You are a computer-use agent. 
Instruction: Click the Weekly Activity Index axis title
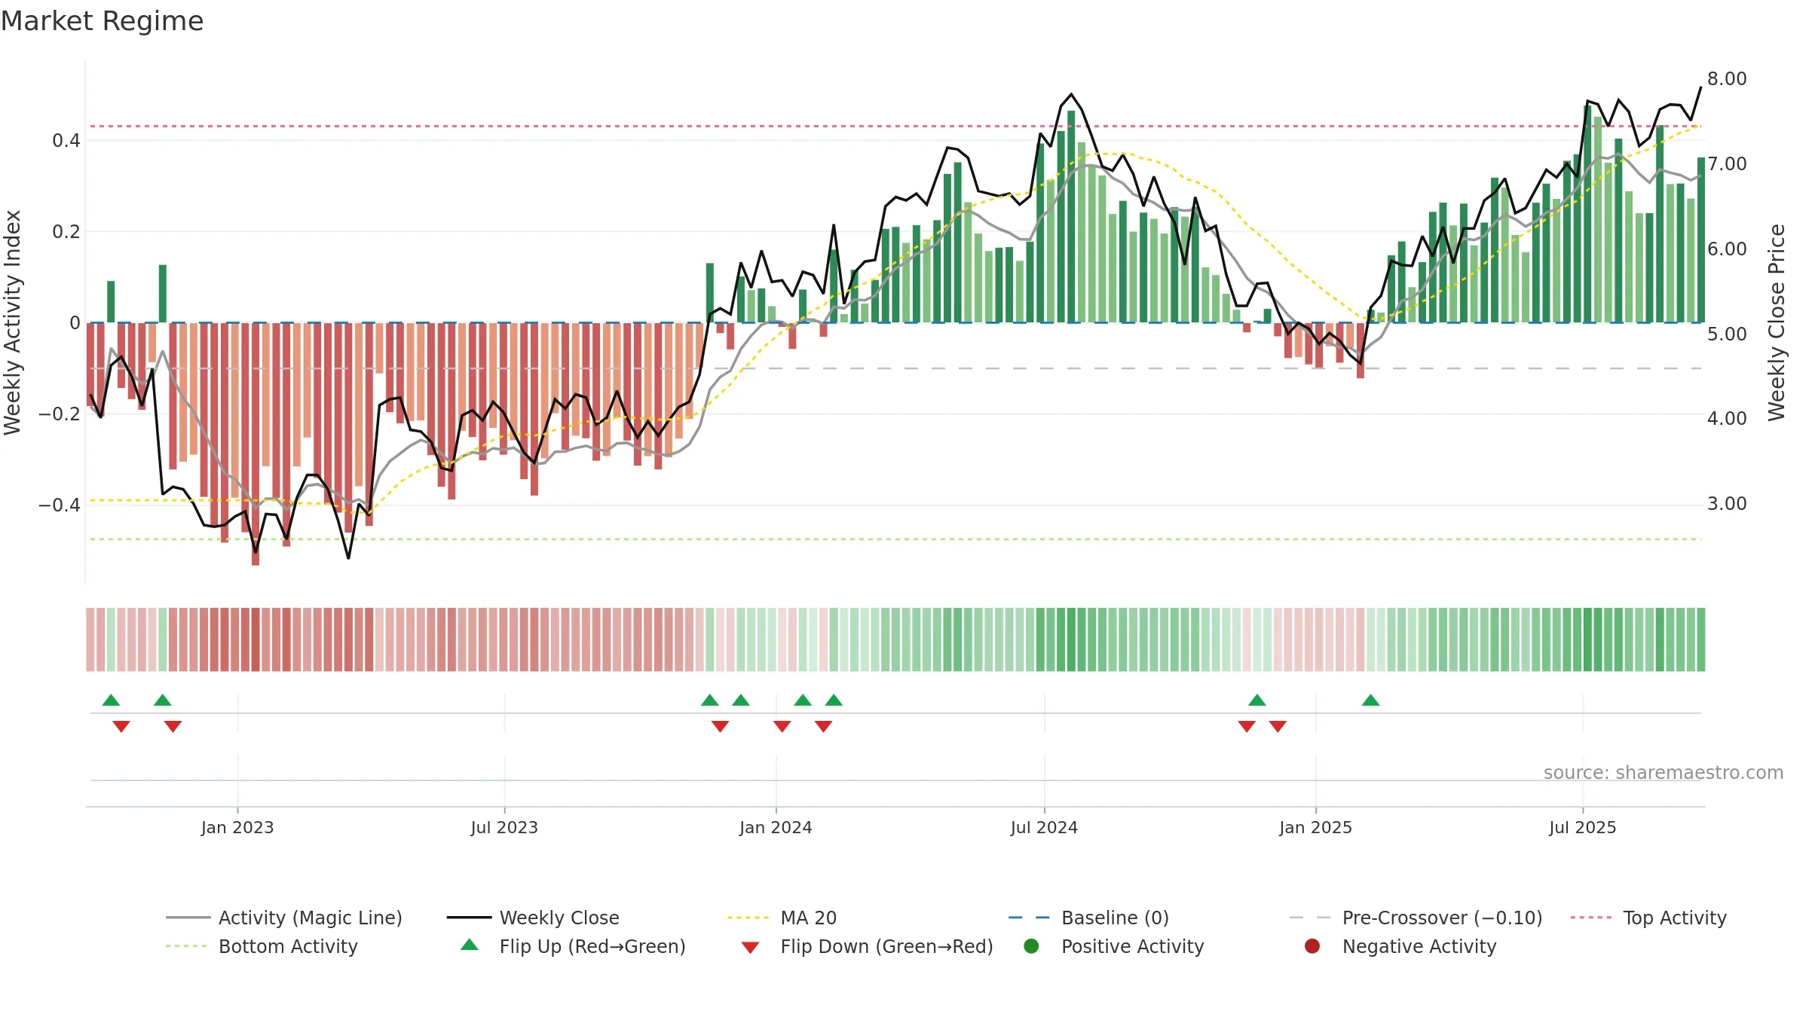(13, 322)
